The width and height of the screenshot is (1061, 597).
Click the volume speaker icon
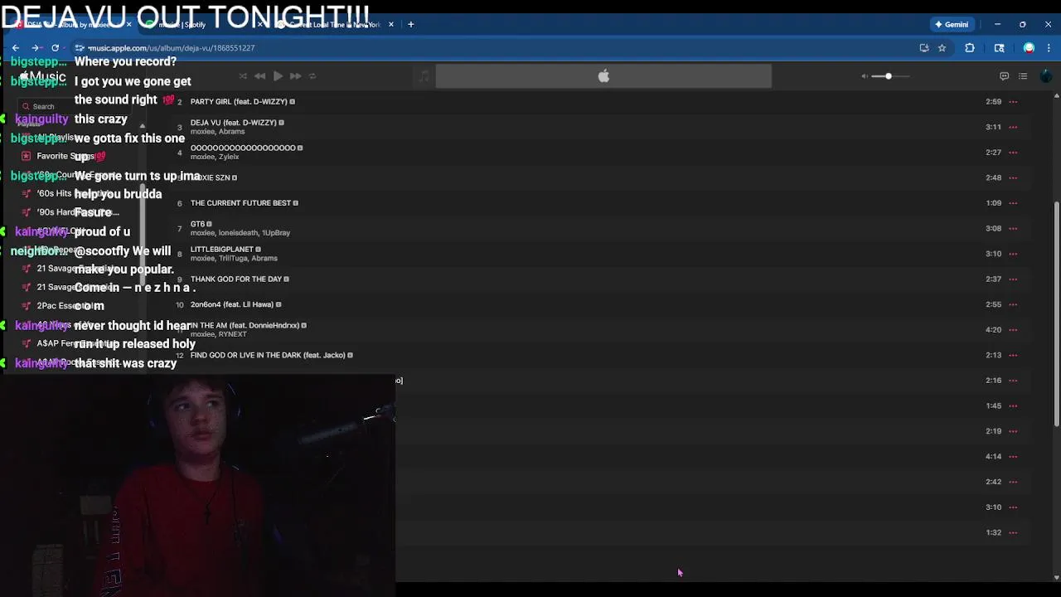coord(865,76)
